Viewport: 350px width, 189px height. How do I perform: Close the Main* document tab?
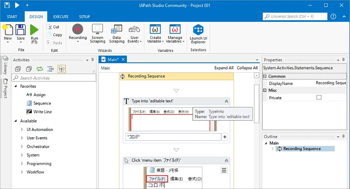tap(123, 59)
